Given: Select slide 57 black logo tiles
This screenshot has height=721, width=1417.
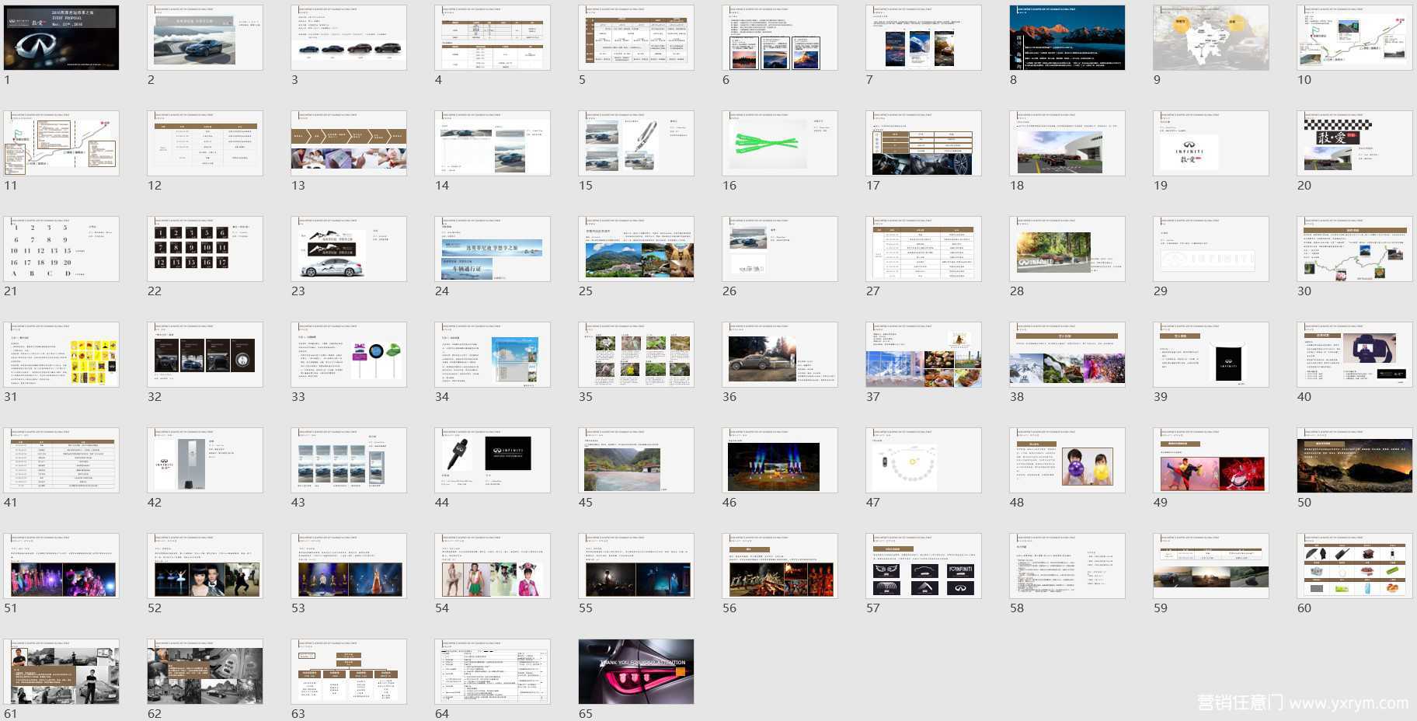Looking at the screenshot, I should pos(924,566).
